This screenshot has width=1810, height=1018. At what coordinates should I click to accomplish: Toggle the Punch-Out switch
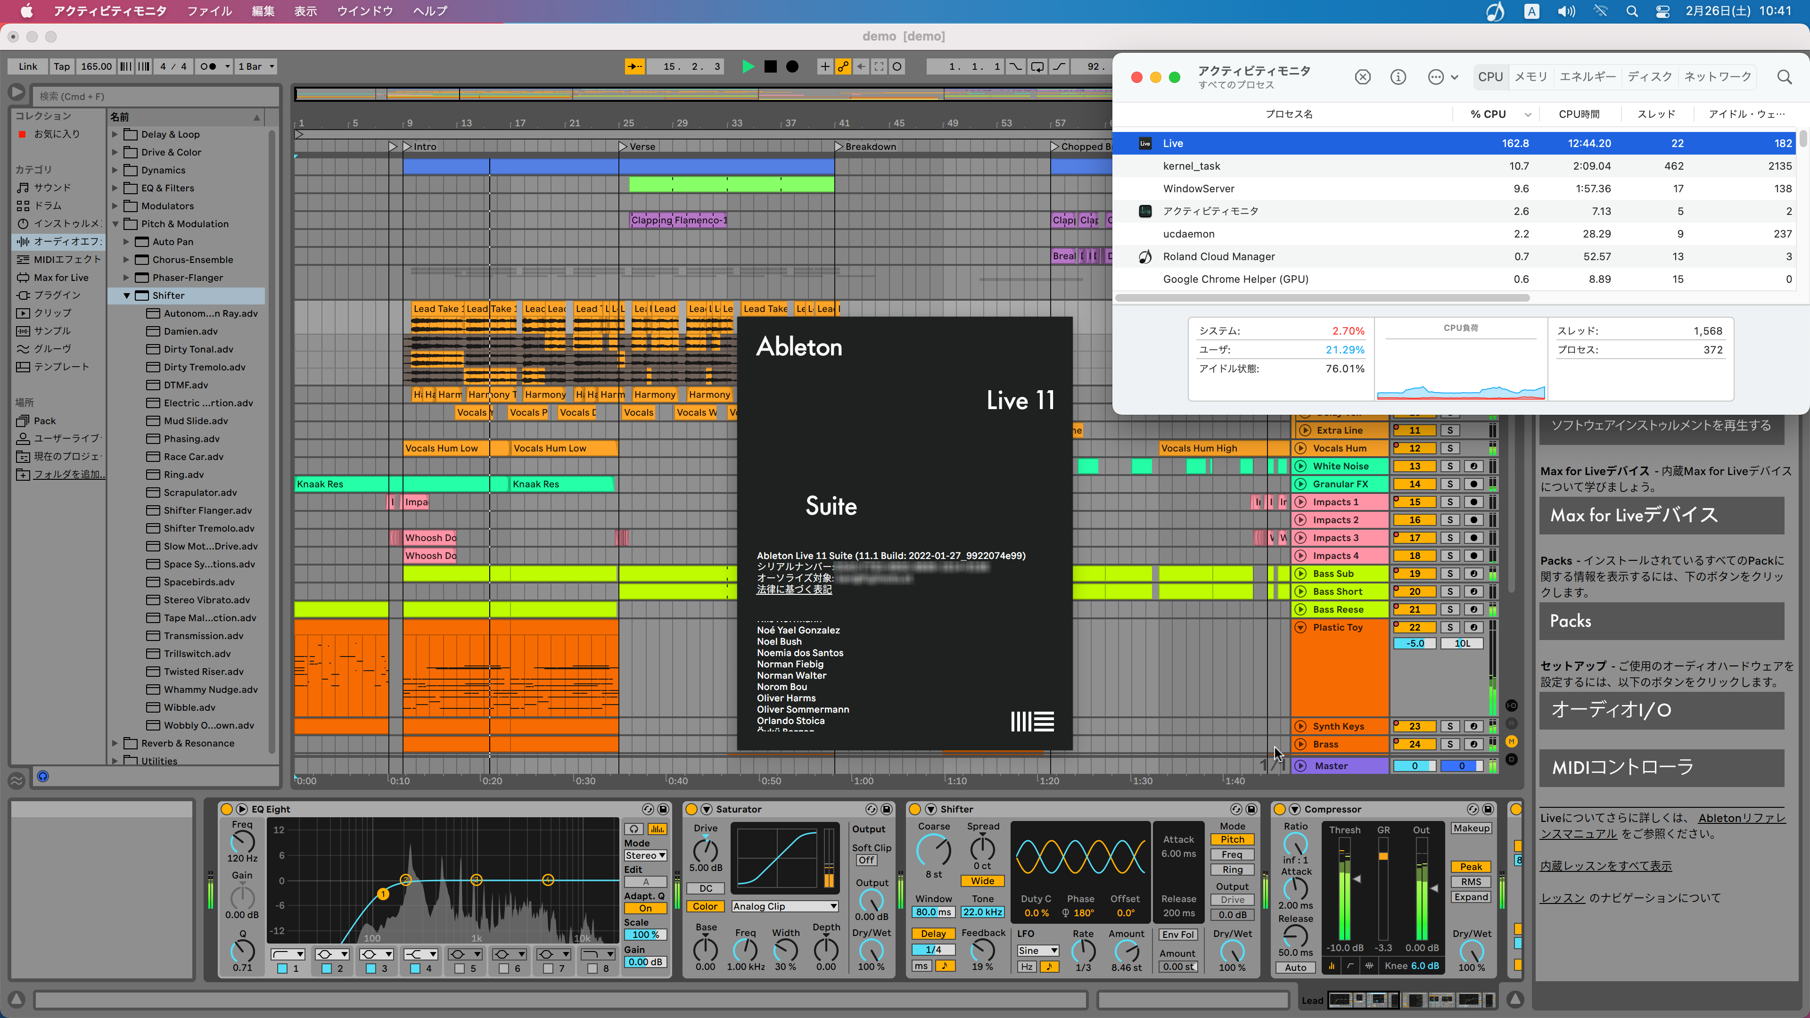click(x=1059, y=67)
